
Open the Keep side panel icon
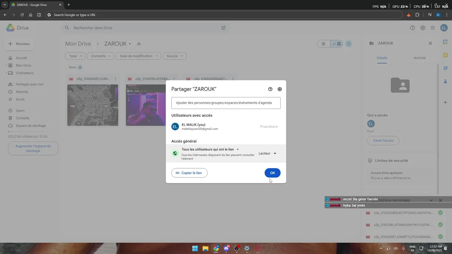click(x=445, y=55)
